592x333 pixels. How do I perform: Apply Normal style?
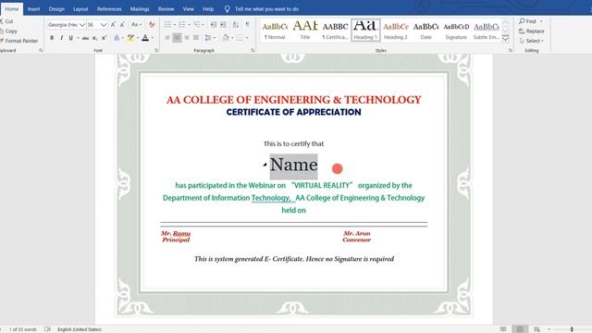(275, 31)
